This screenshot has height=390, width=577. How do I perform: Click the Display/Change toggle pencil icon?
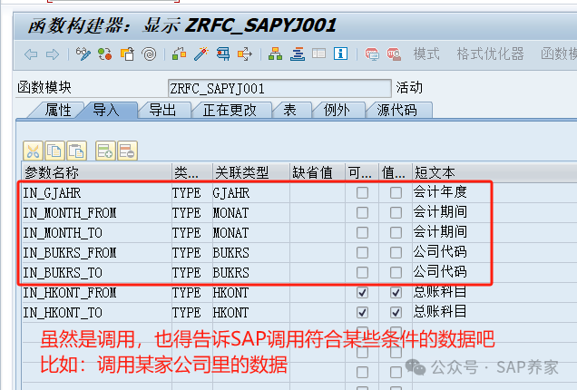point(84,54)
